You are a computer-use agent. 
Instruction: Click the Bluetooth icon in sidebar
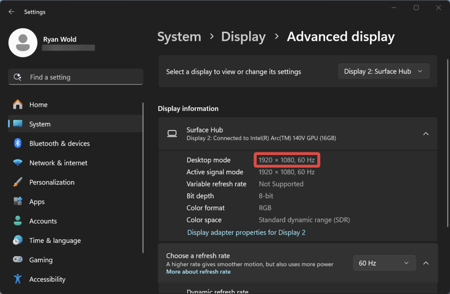click(18, 143)
